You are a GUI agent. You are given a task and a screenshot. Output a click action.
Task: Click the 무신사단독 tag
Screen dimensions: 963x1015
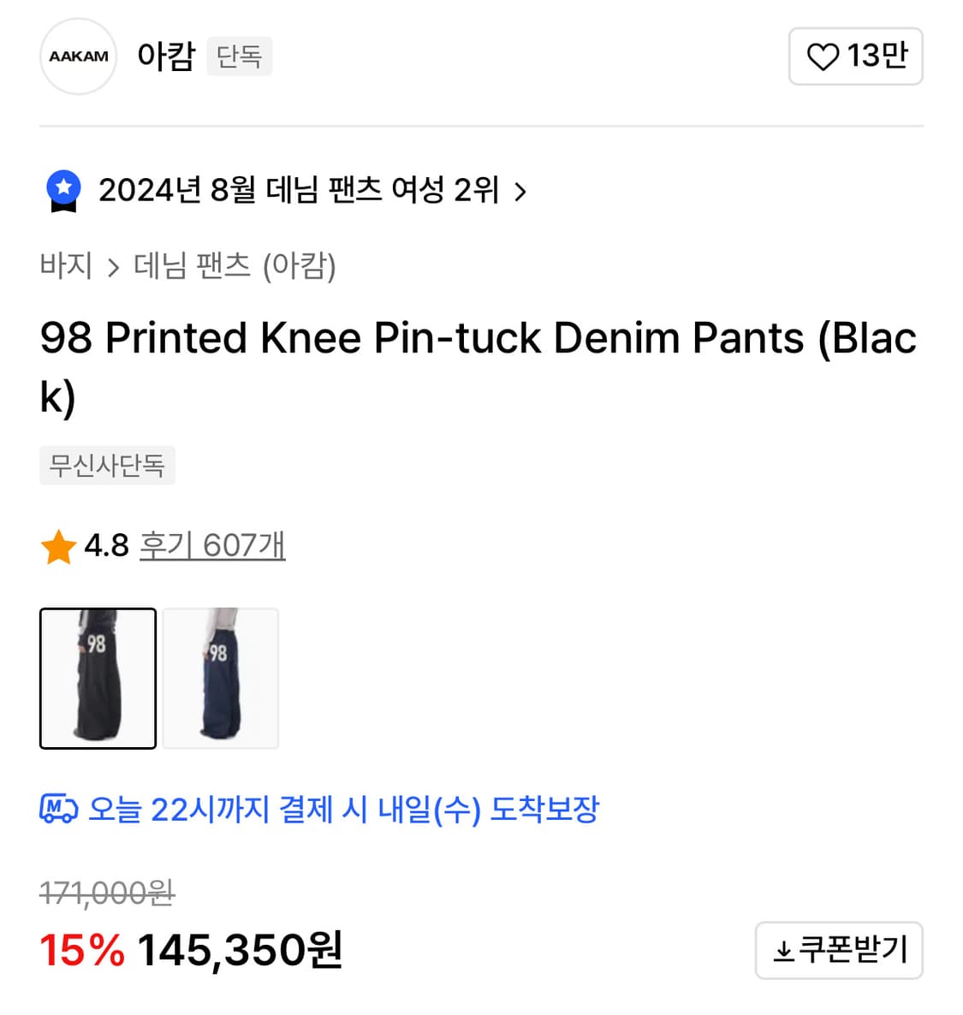click(x=107, y=465)
